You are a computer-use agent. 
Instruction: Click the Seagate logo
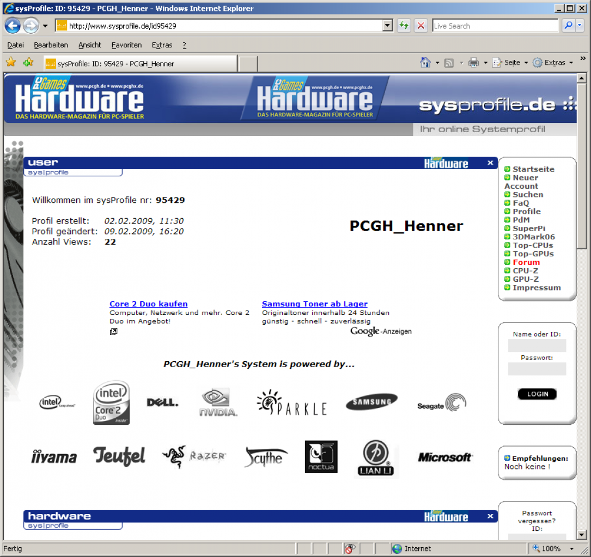[x=442, y=403]
